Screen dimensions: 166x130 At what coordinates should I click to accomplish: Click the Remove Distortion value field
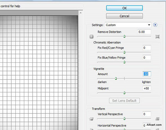(144, 32)
